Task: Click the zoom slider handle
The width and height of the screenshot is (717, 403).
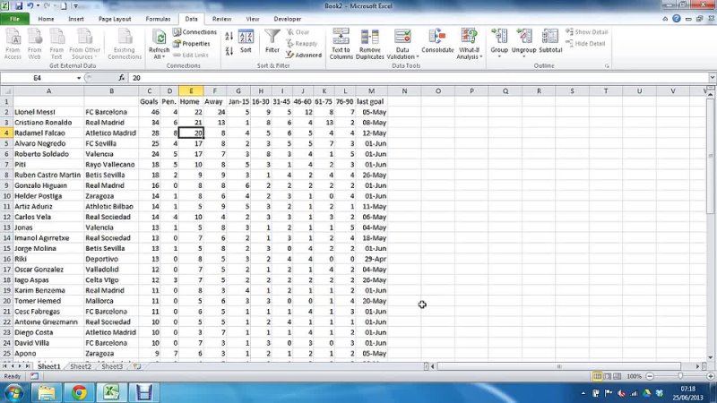Action: [680, 376]
